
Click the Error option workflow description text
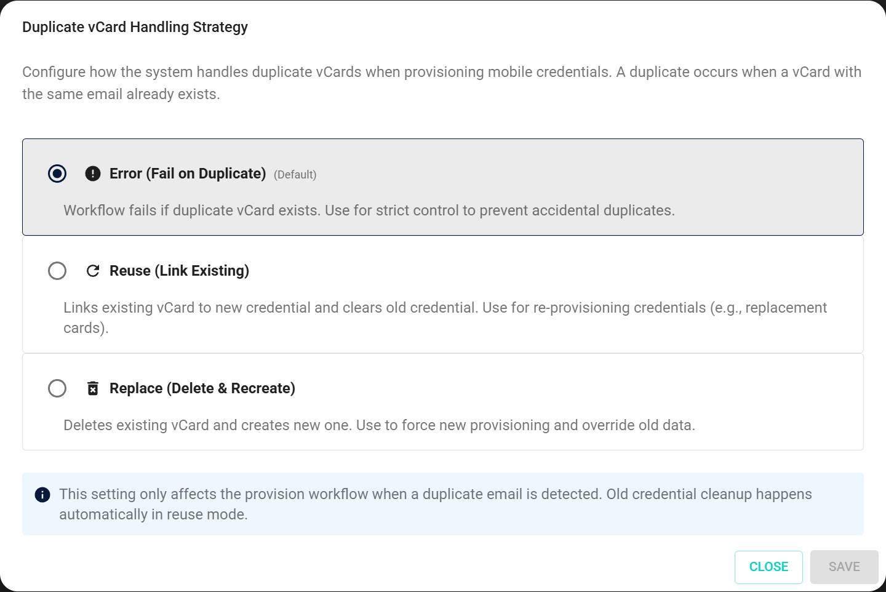pos(369,210)
